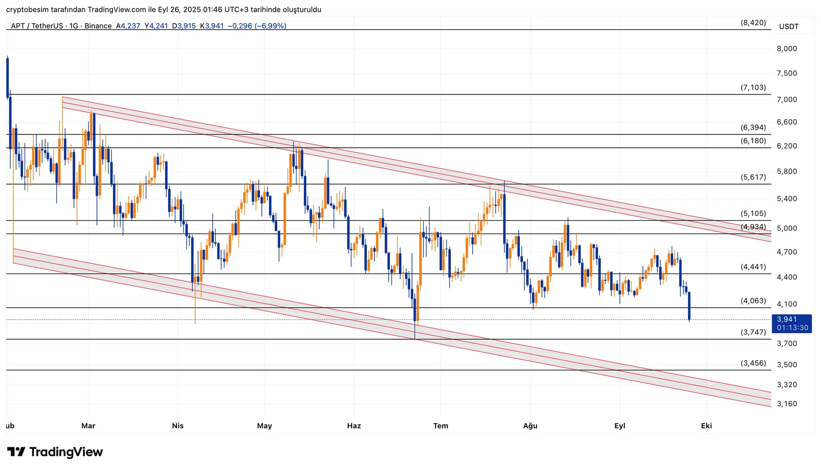Click the -0,296 (-6,99%) change value

[x=257, y=26]
